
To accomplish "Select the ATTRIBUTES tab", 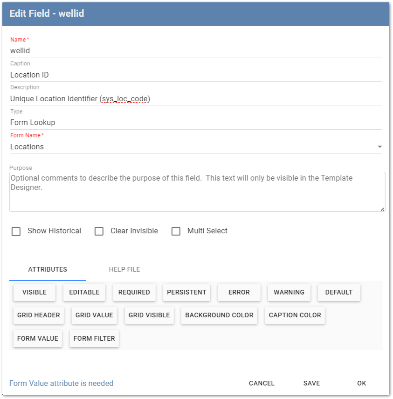I will (47, 269).
